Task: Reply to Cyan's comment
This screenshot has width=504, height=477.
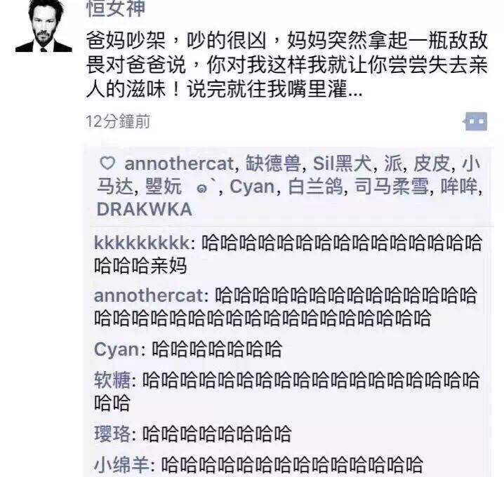Action: [x=187, y=349]
